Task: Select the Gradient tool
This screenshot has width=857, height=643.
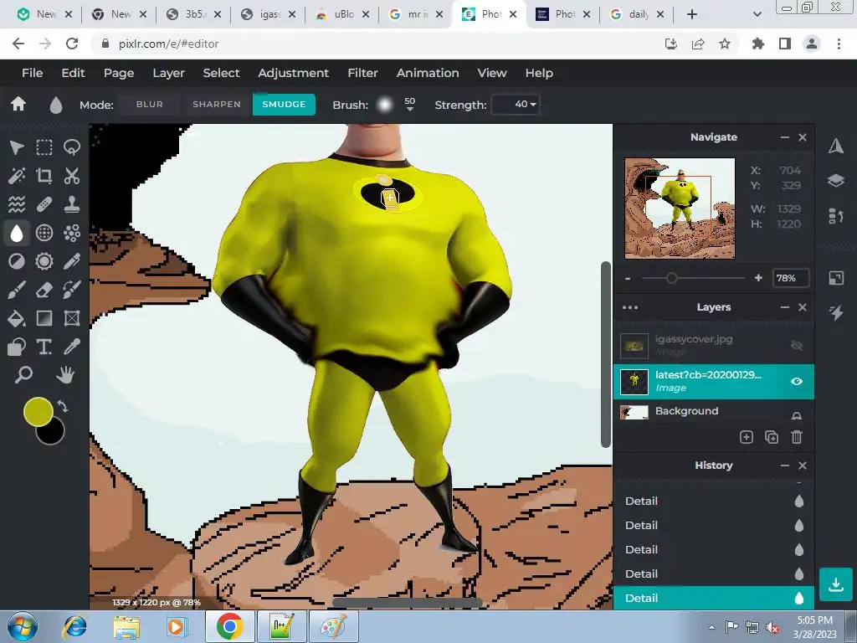Action: tap(44, 318)
